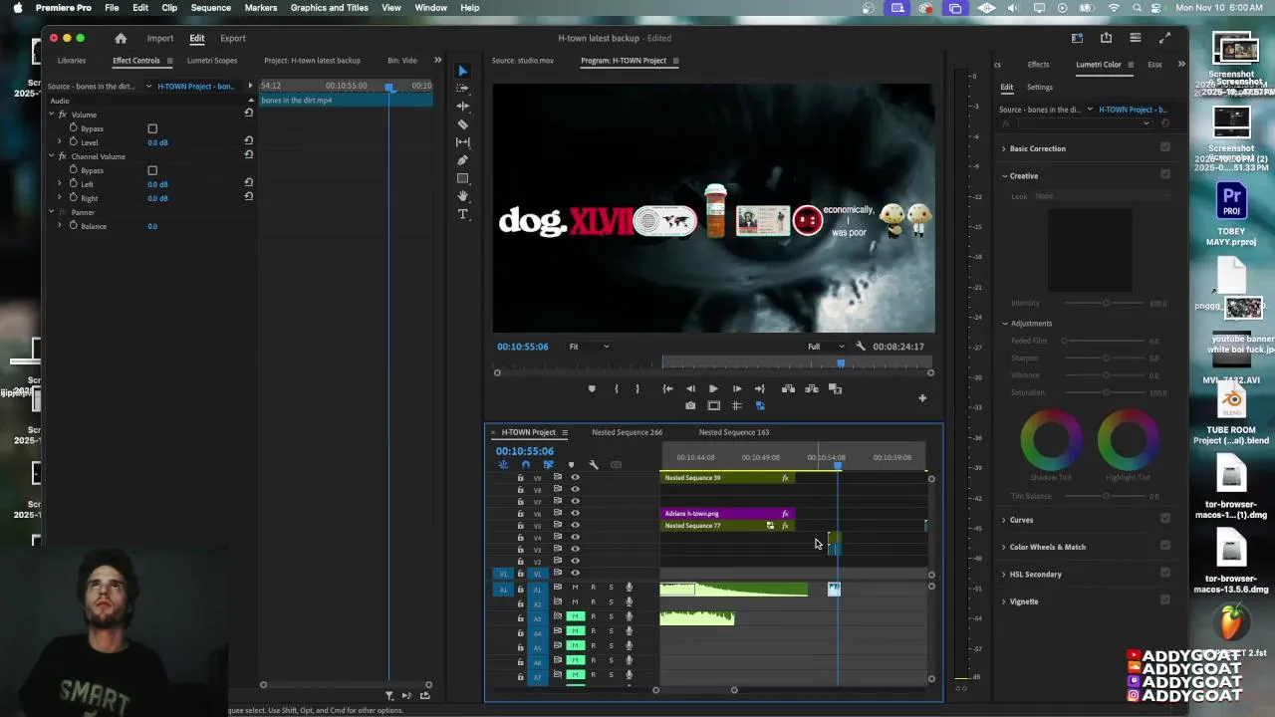The image size is (1275, 717).
Task: Switch to Export workspace
Action: pos(233,38)
